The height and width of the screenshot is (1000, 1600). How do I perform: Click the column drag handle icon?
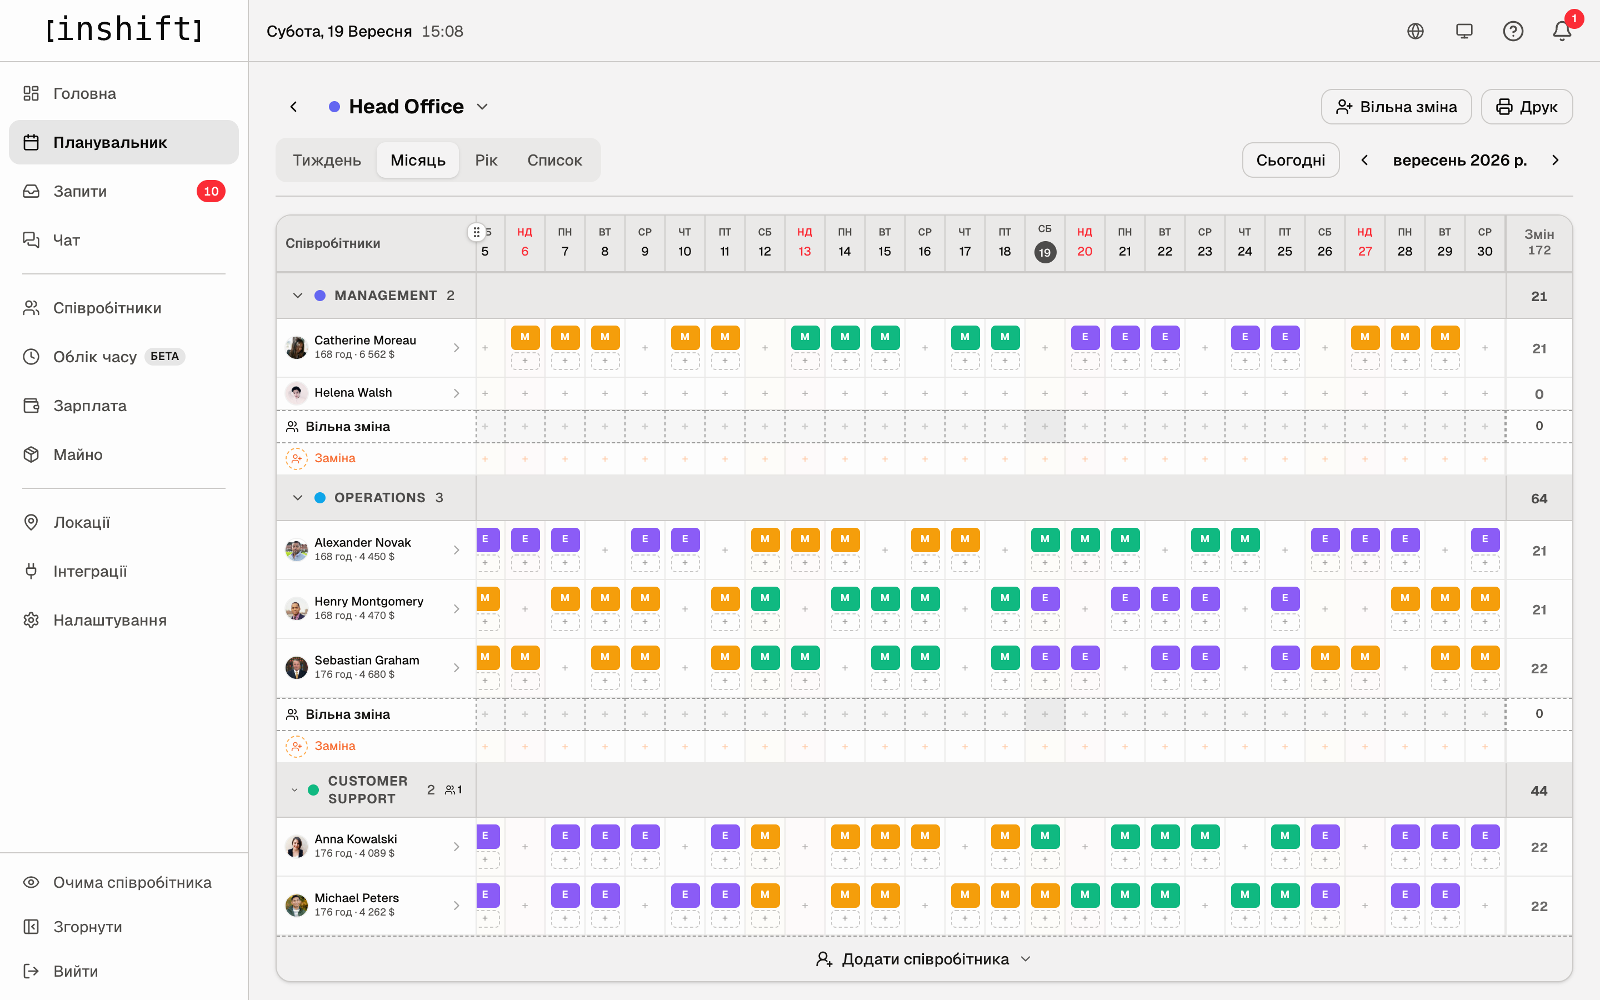pos(476,232)
